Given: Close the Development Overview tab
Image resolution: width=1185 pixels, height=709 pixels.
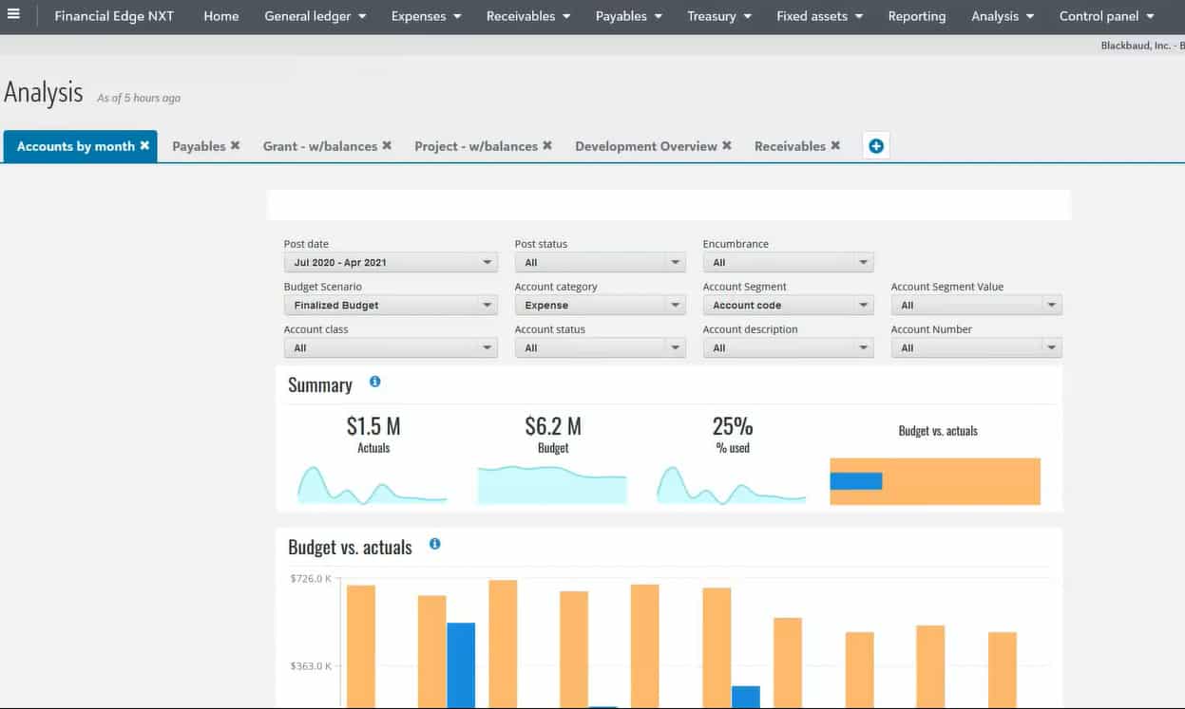Looking at the screenshot, I should [727, 145].
